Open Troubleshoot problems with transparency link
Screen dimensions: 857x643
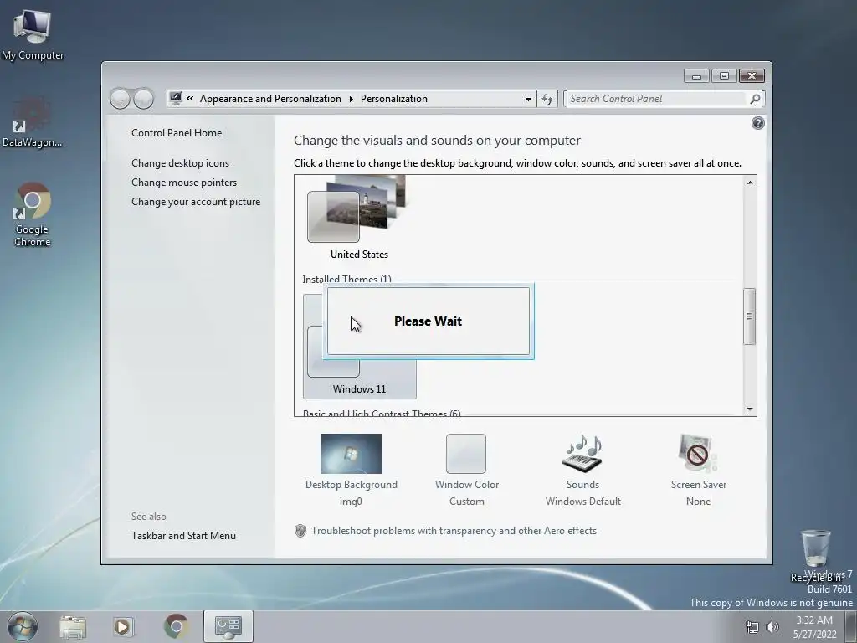(454, 531)
